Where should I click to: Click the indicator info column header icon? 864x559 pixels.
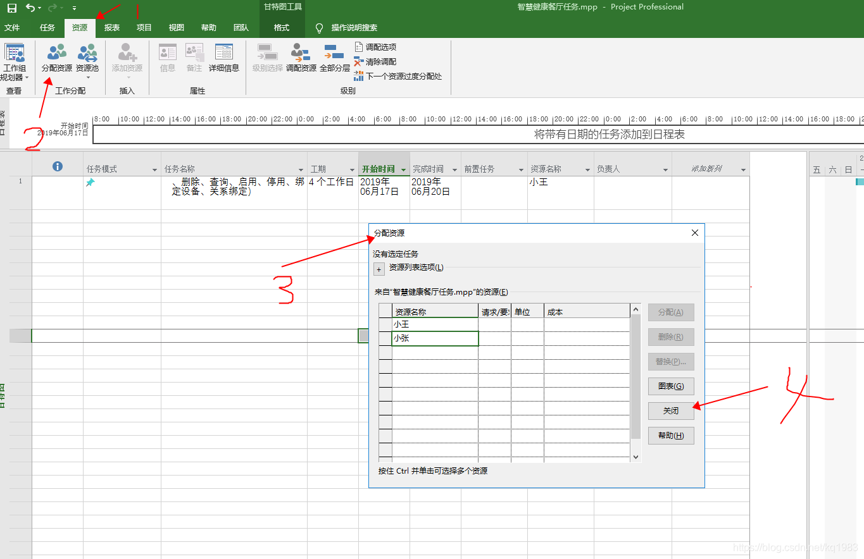tap(57, 166)
